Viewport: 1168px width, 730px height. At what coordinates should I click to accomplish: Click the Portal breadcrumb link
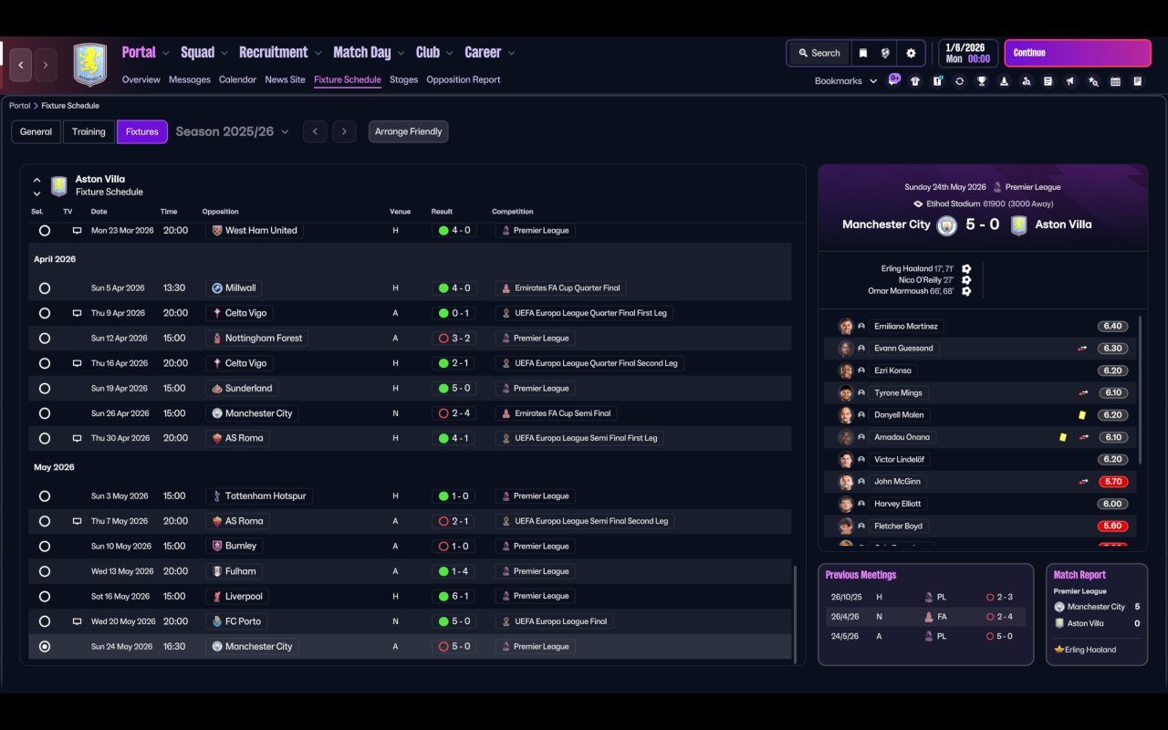point(19,106)
